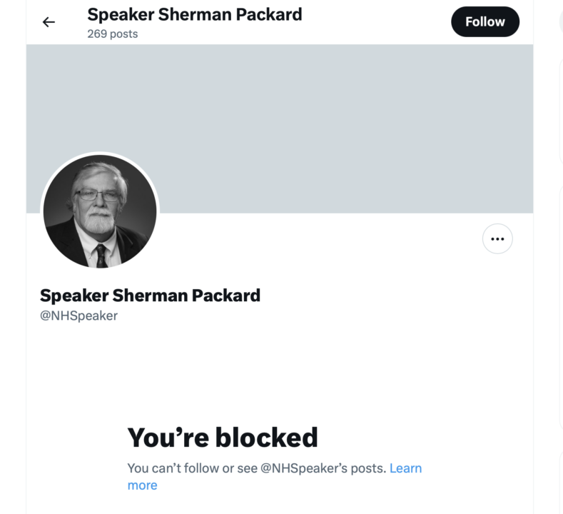The image size is (563, 514).
Task: Open the circular profile photo
Action: click(100, 211)
